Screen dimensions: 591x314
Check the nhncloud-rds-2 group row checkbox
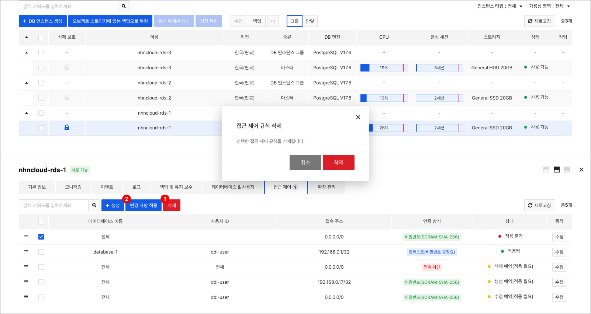pos(41,83)
